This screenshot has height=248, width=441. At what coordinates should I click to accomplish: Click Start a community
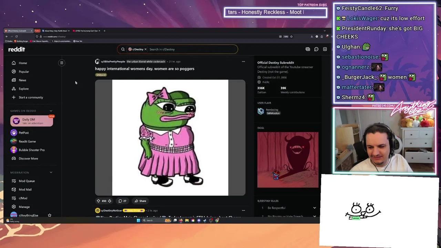point(31,97)
